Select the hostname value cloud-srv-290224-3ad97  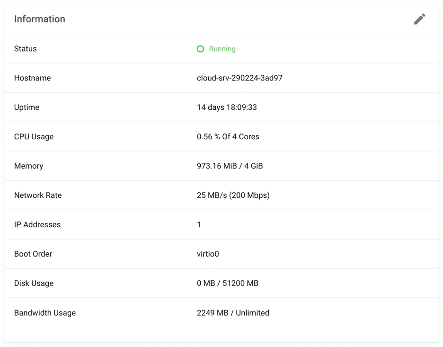[239, 78]
